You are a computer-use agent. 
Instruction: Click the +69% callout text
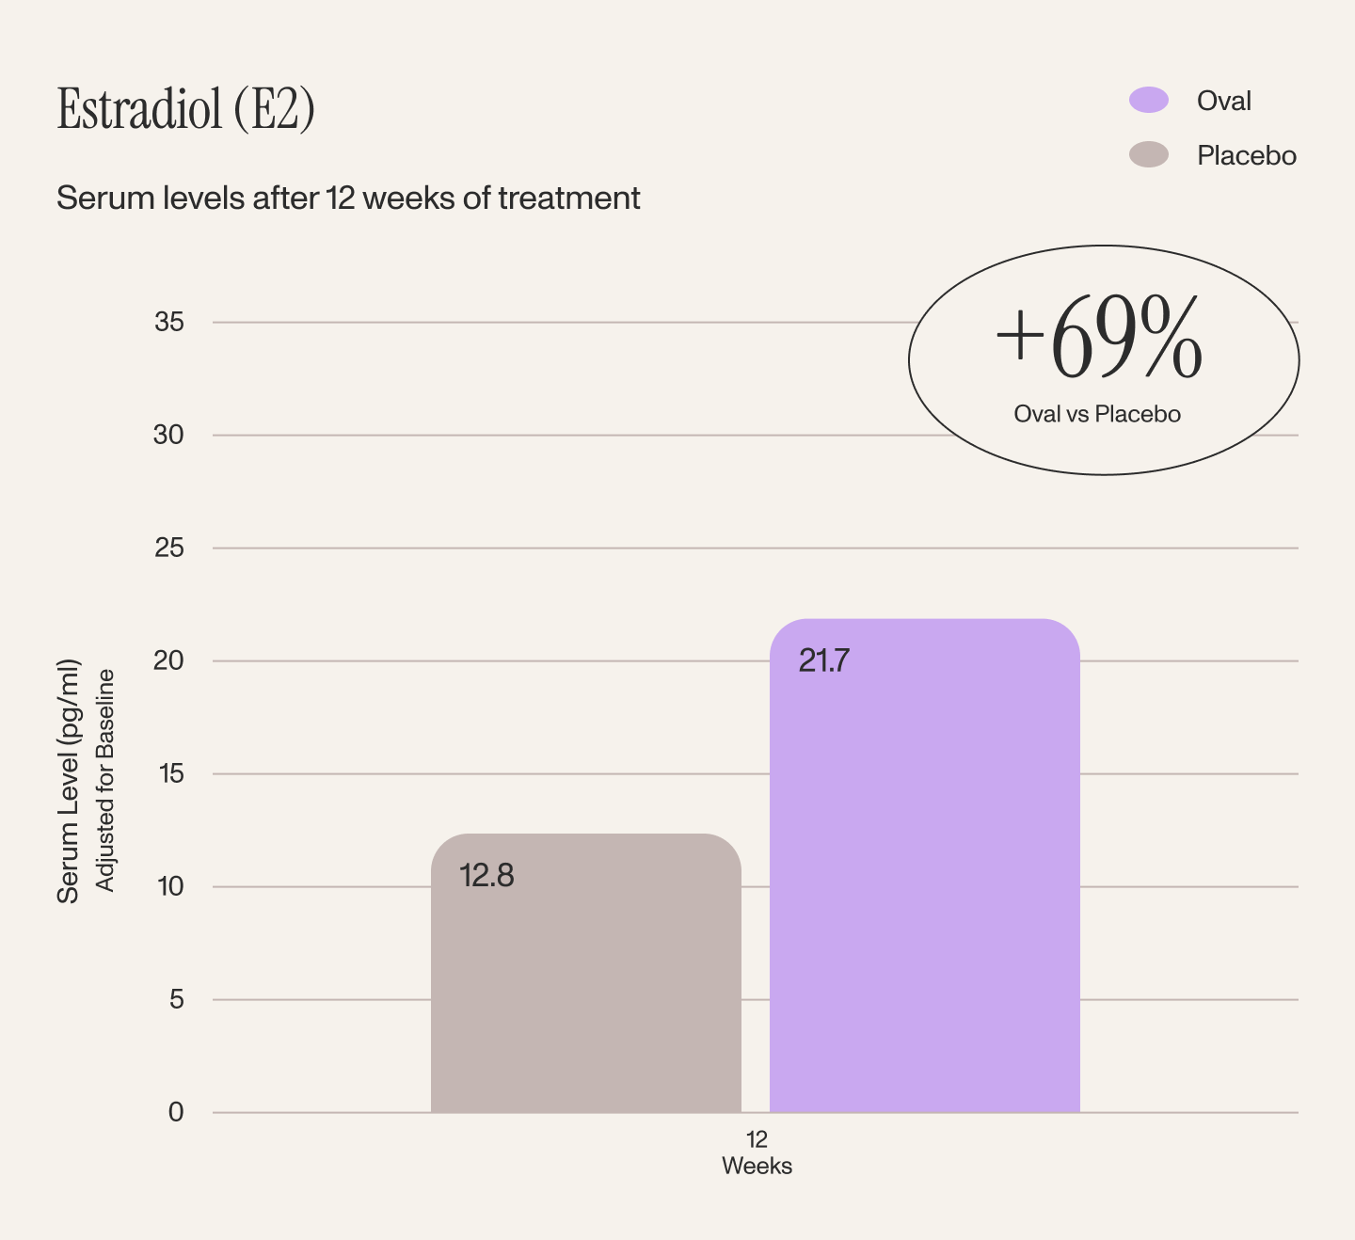point(1098,339)
